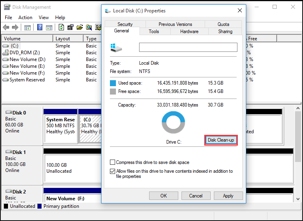Click the blue Primary partition legend swatch
The image size is (303, 221).
point(40,206)
